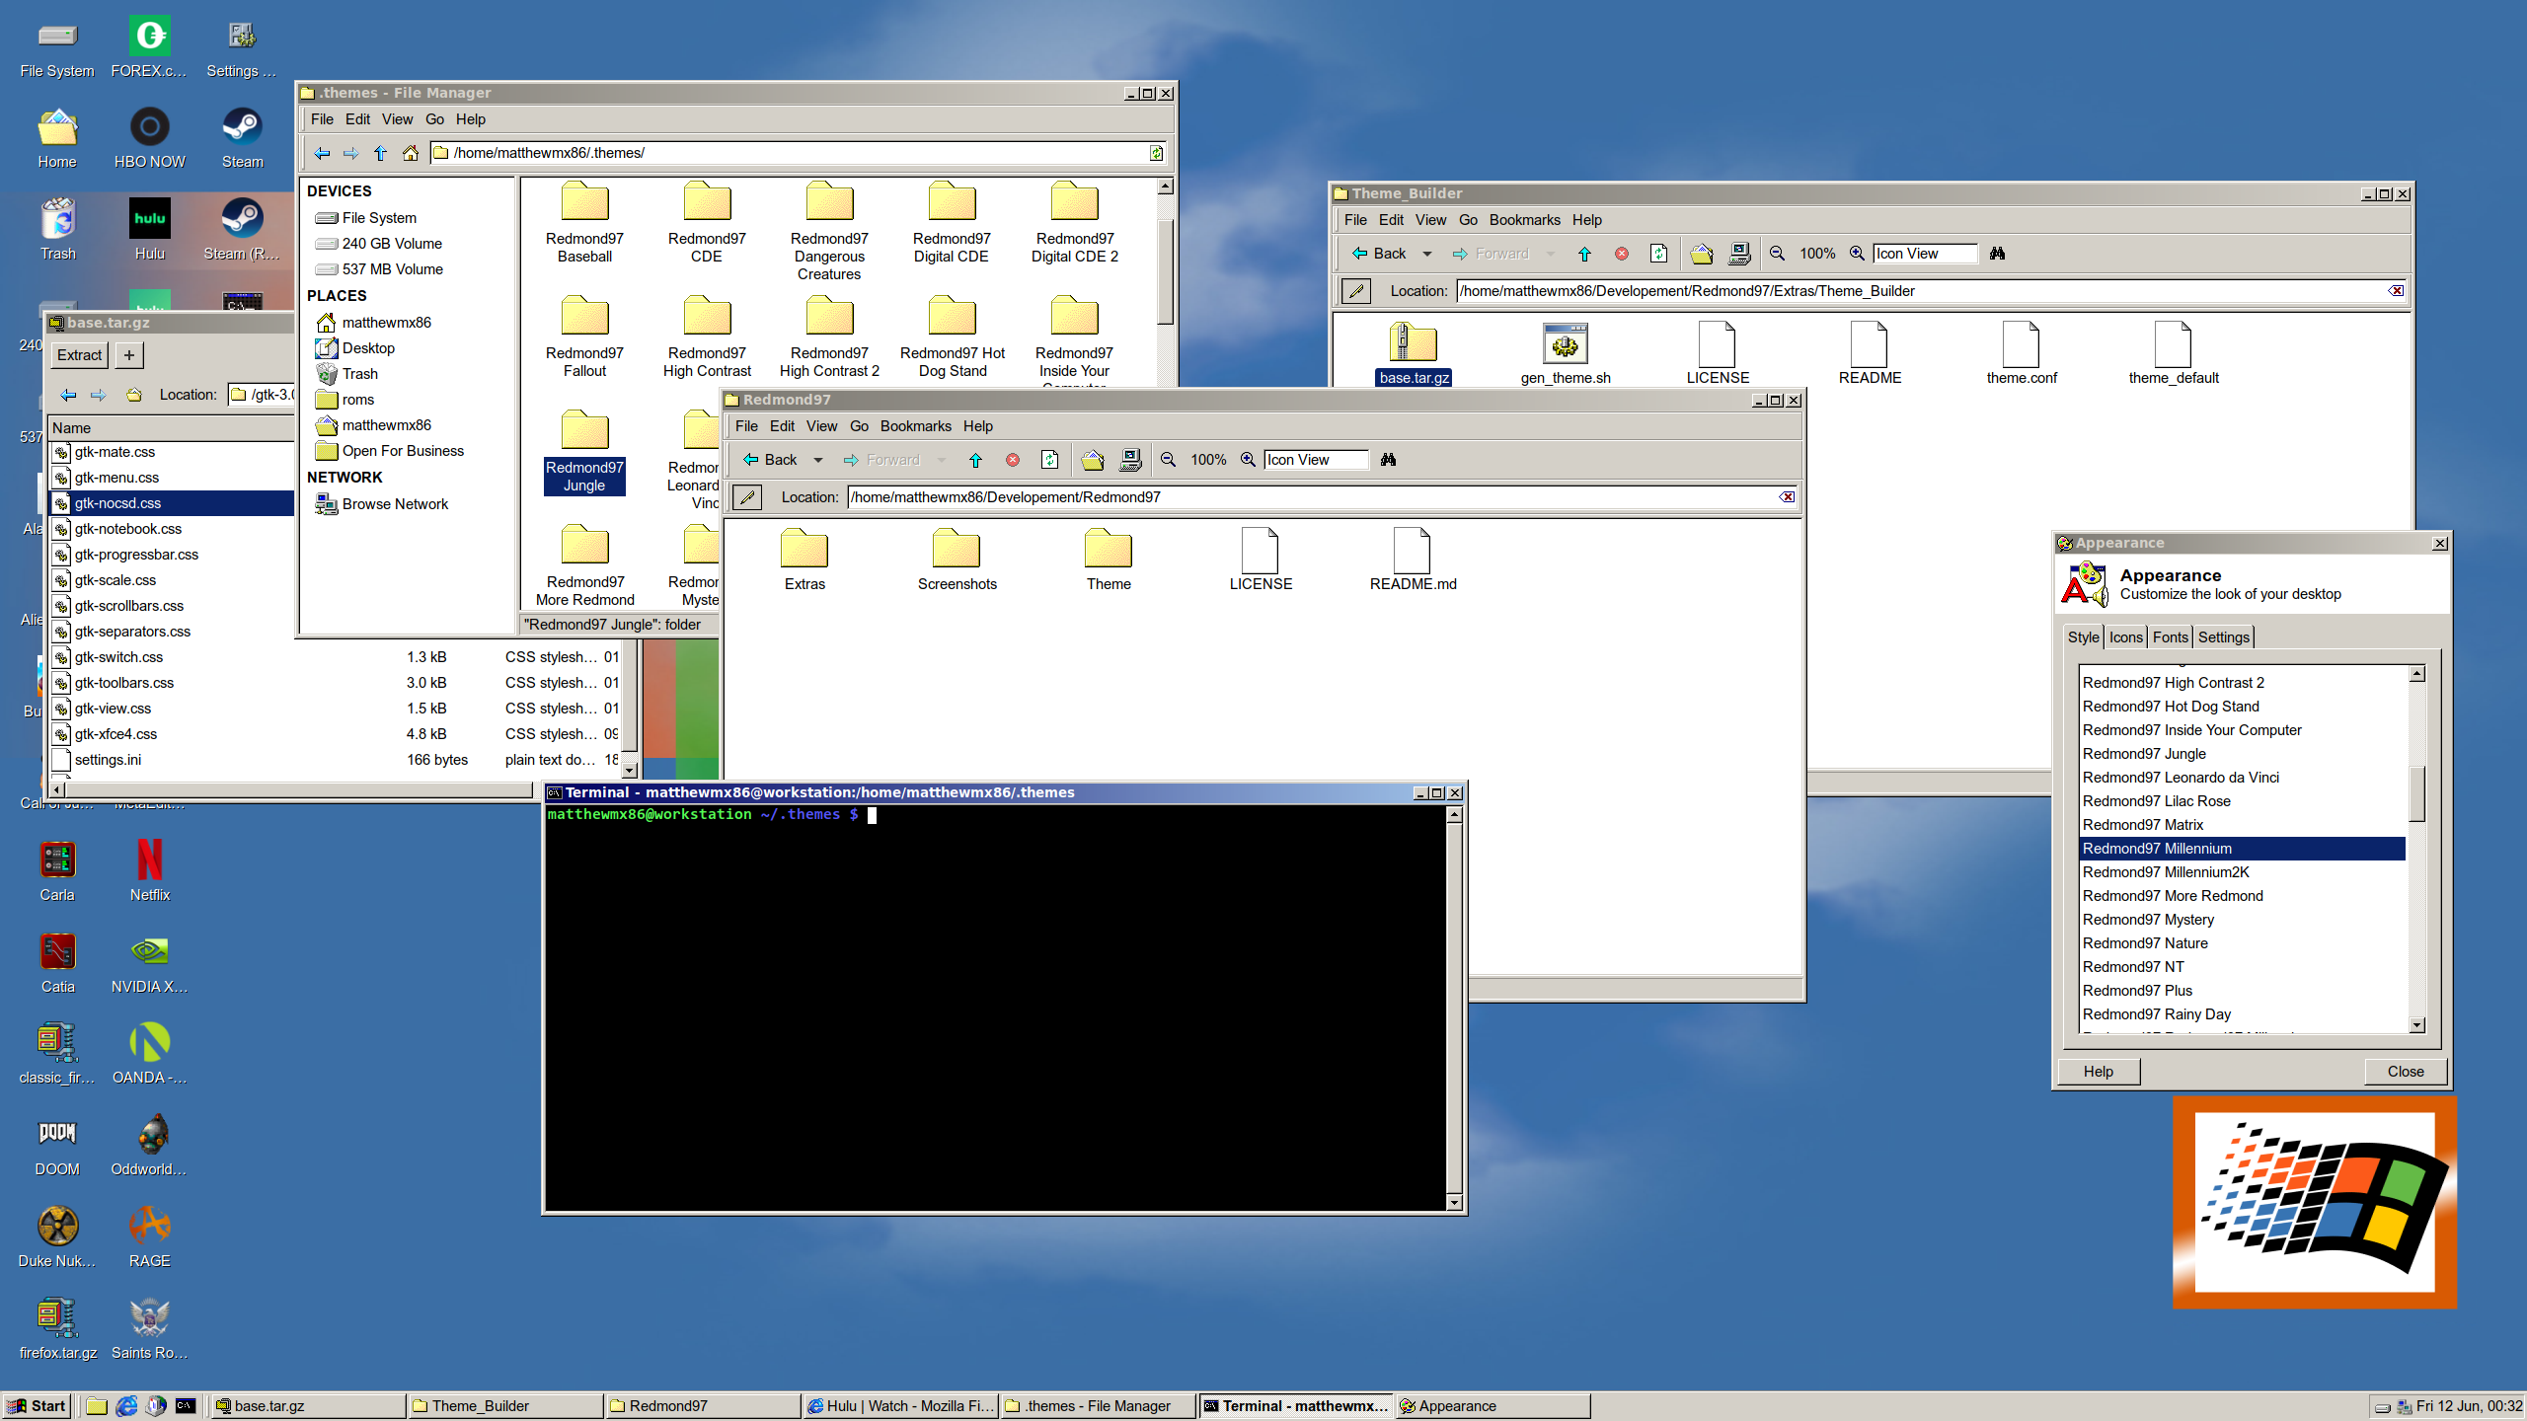This screenshot has height=1421, width=2527.
Task: Select Redmond97 Rainy Day theme
Action: 2242,1014
